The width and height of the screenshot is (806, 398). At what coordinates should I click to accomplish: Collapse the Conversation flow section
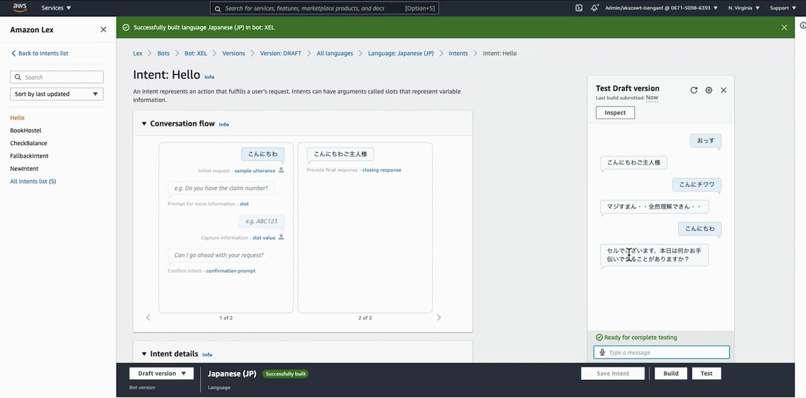click(x=144, y=124)
